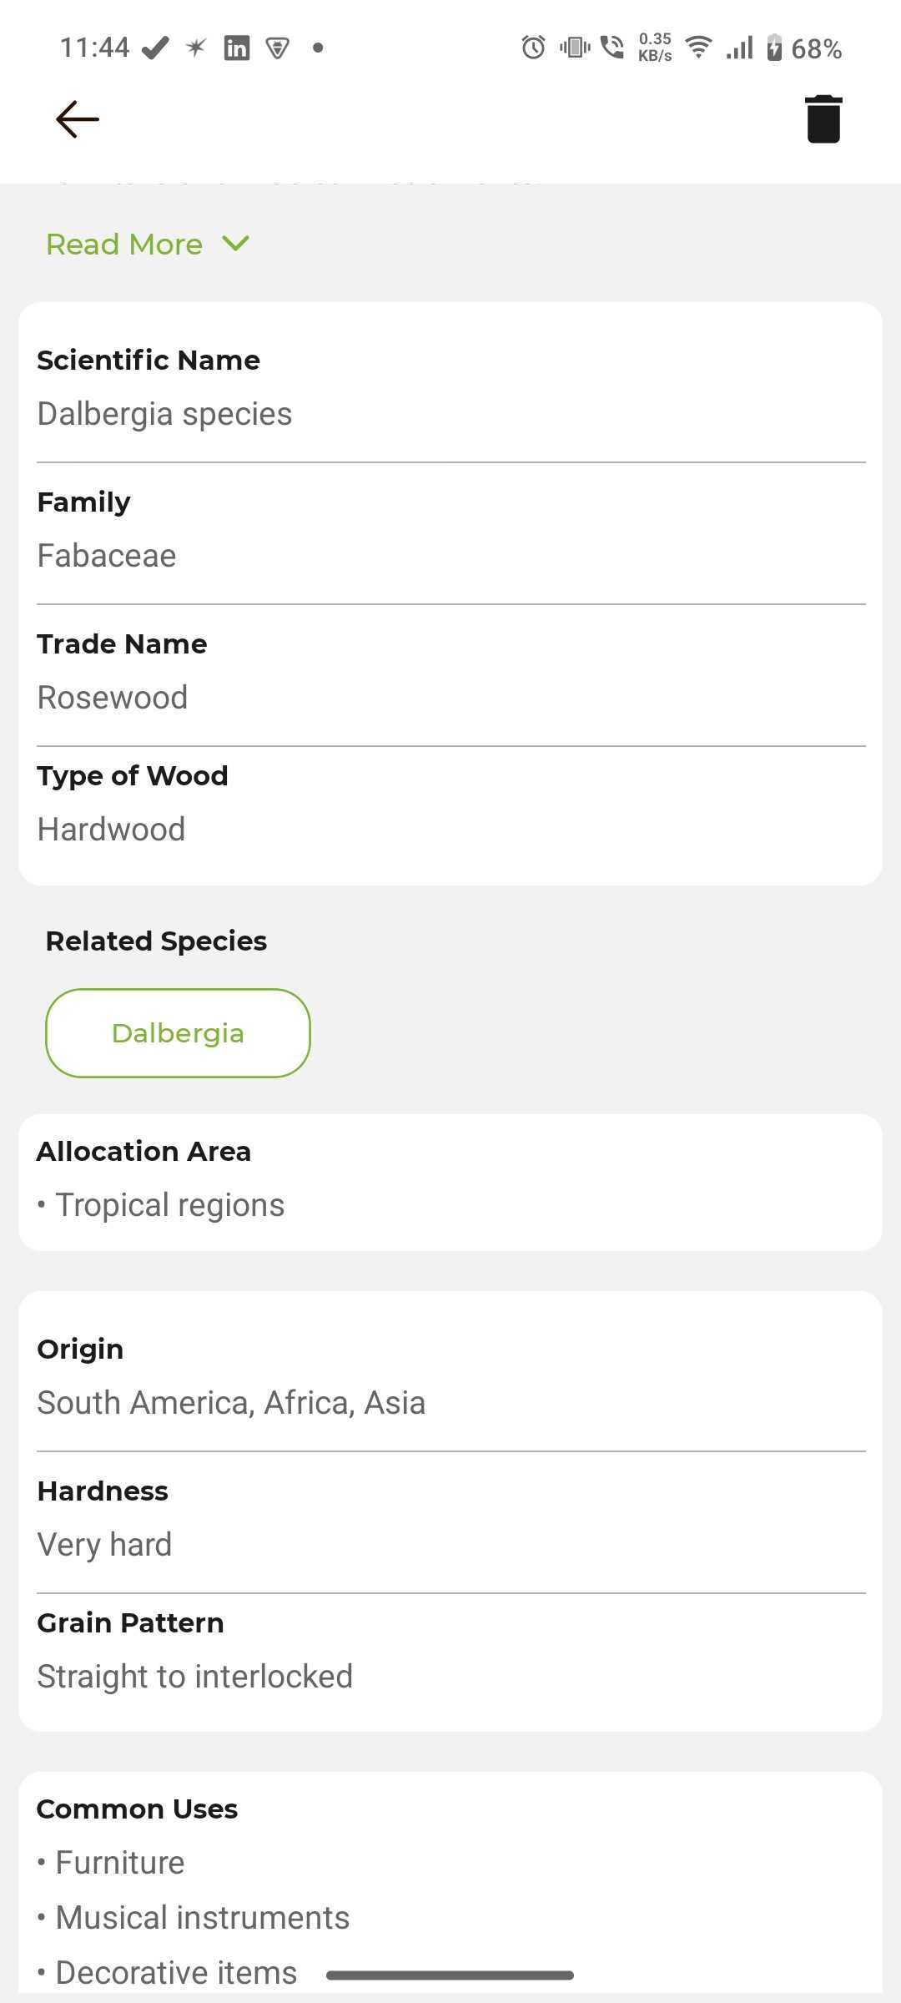This screenshot has width=901, height=2003.
Task: Tap the Trade Name Rosewood value
Action: pyautogui.click(x=113, y=698)
